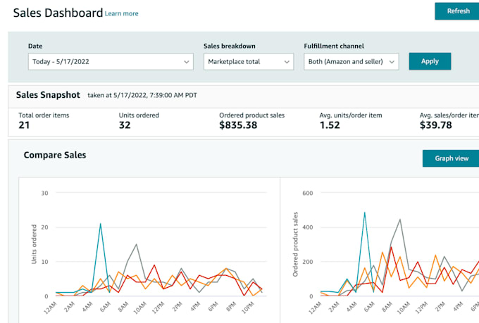
Task: Click the Avg. units/order item value 1.52
Action: coord(330,125)
